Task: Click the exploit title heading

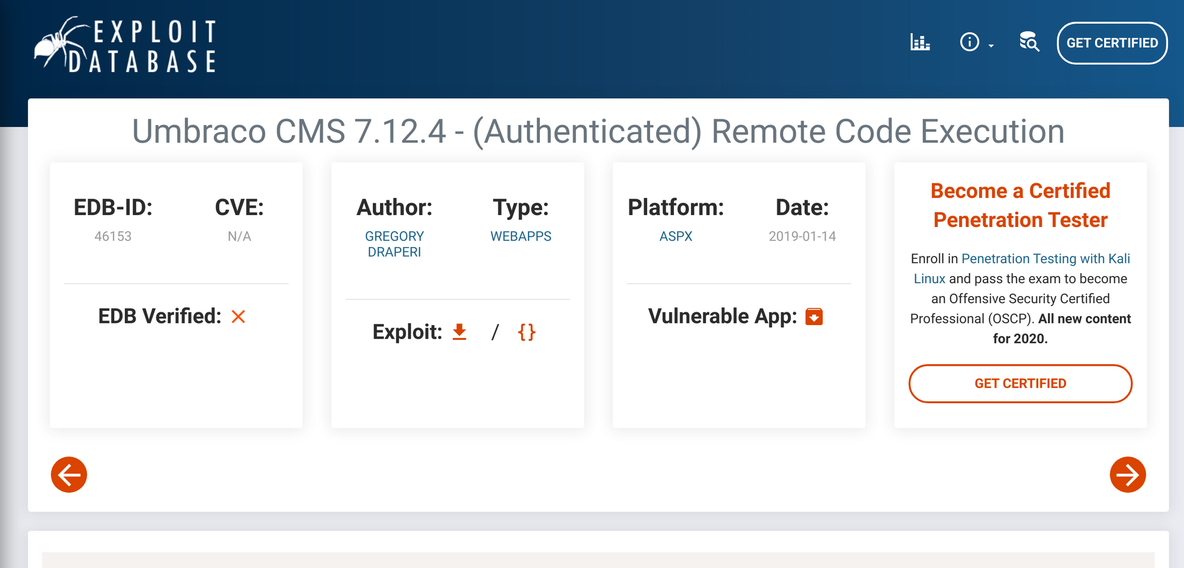Action: click(598, 131)
